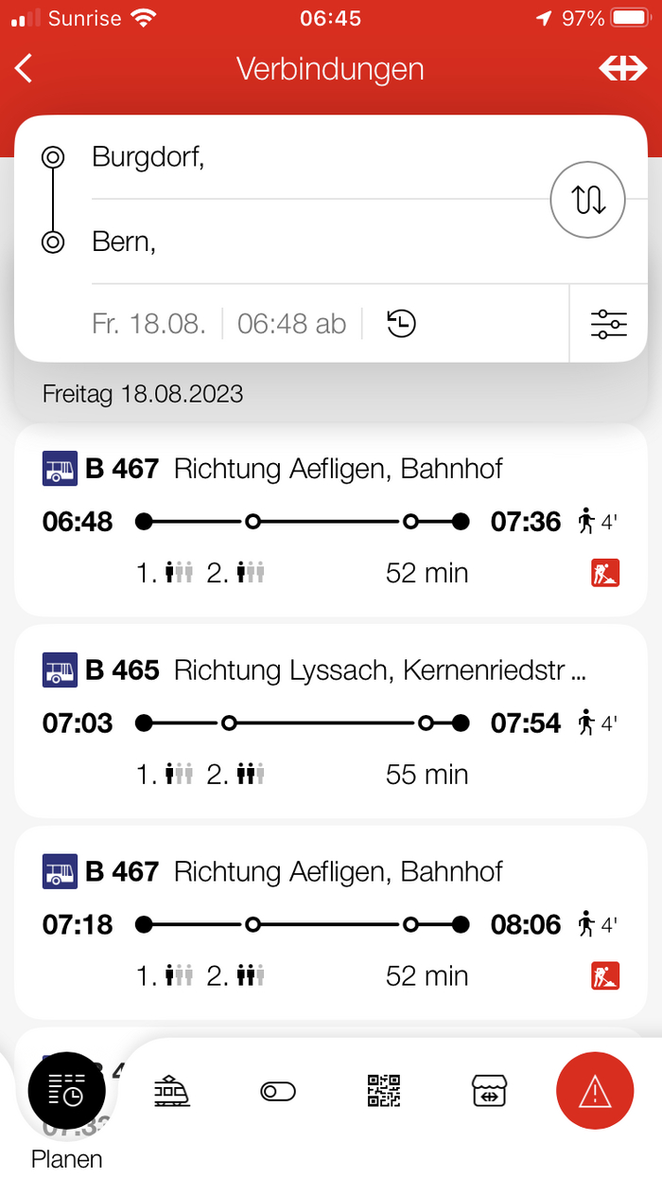Tap construction warning icon on 07:18 connection
The height and width of the screenshot is (1179, 662).
(605, 975)
